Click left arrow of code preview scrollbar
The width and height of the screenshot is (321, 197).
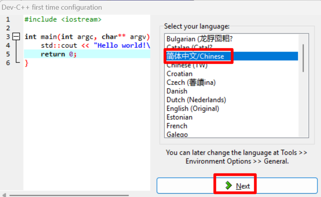[4, 195]
